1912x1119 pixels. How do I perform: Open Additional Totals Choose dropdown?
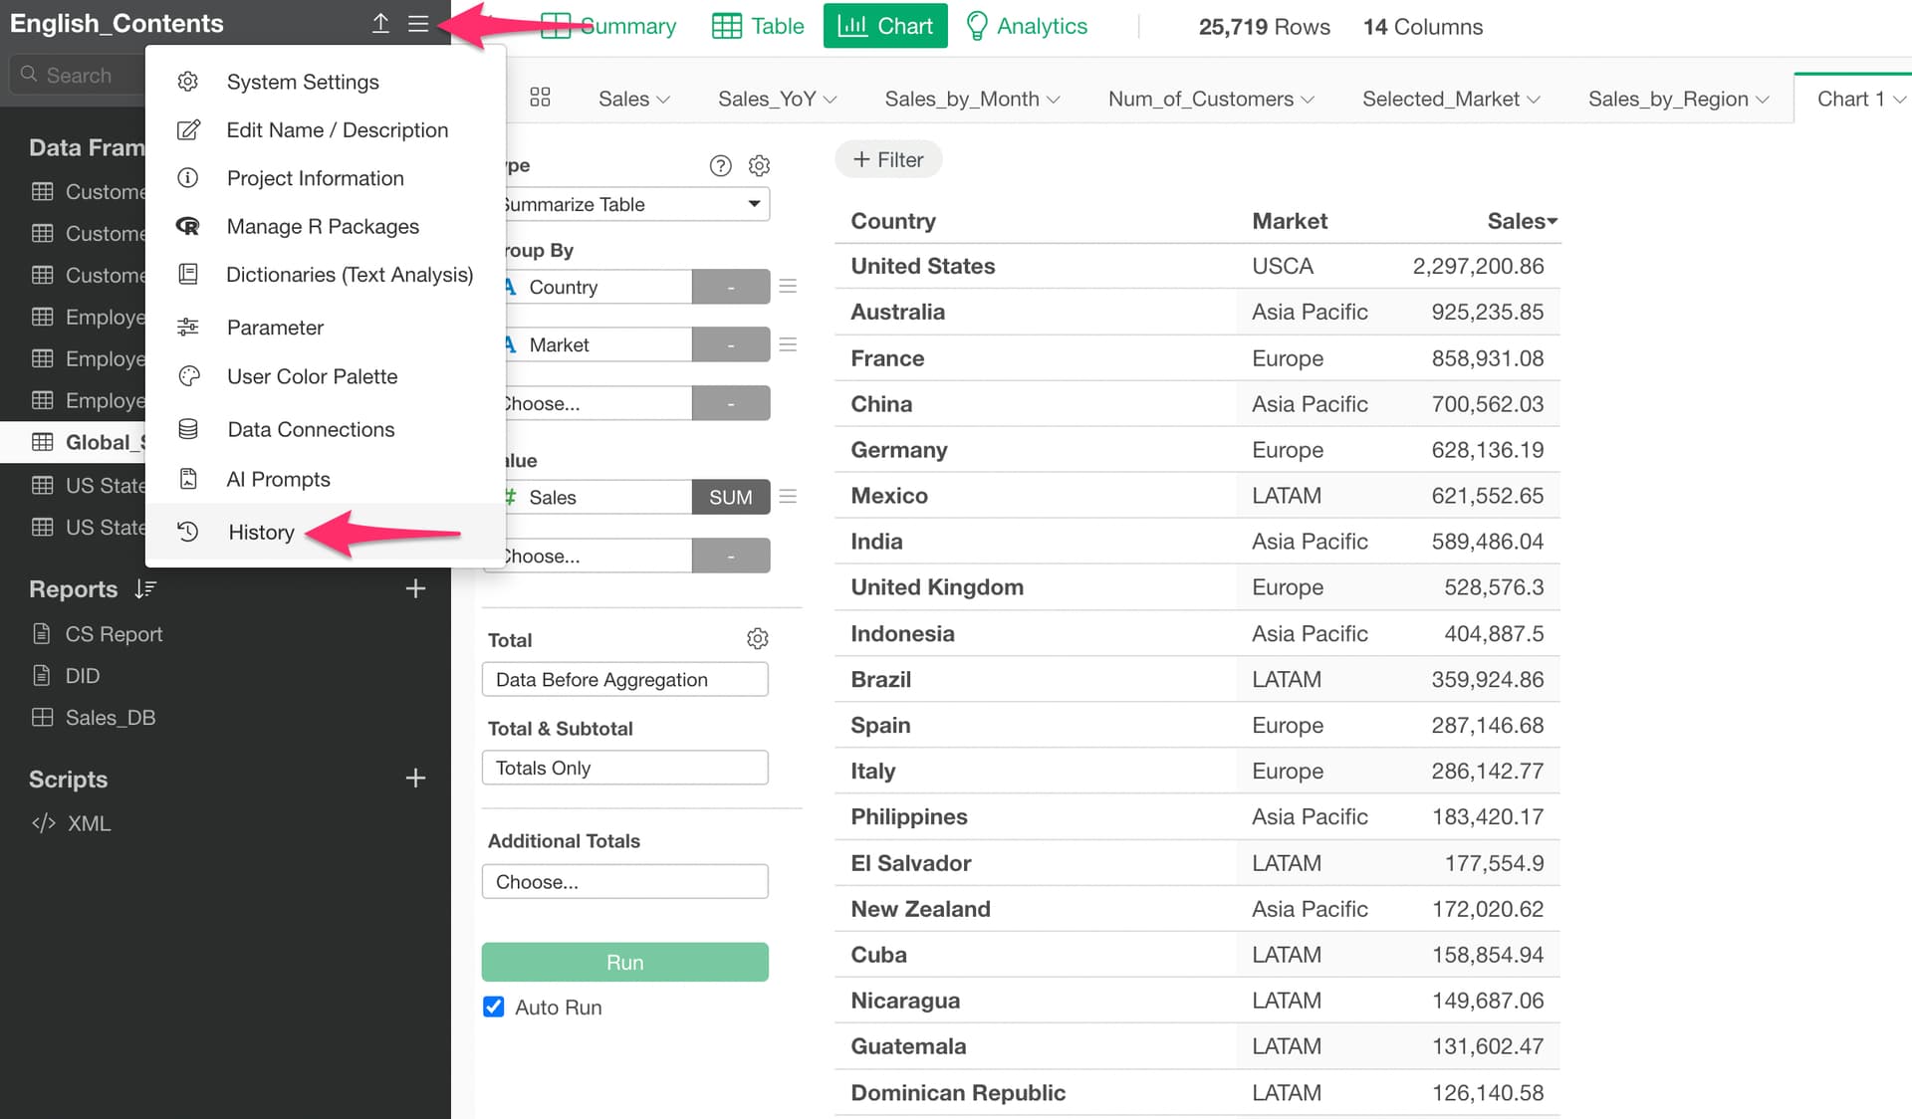tap(625, 882)
